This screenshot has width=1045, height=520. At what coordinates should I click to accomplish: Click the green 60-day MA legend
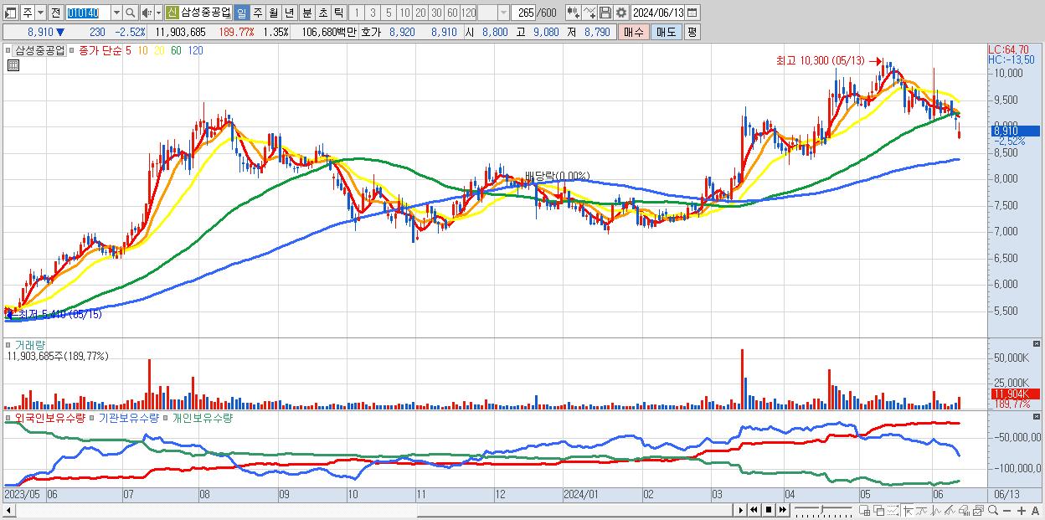point(176,50)
